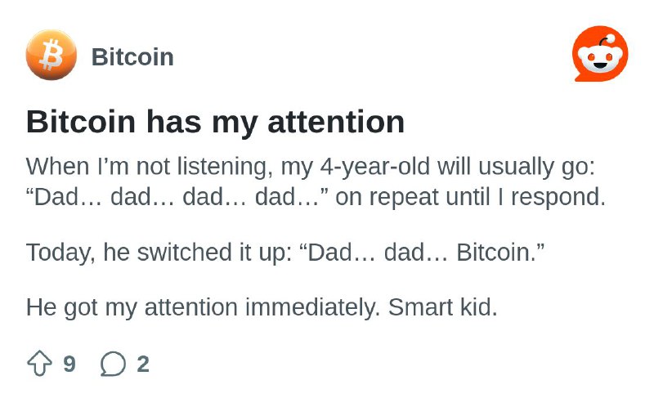The image size is (654, 407).
Task: Click the sentence He got my attention immediately
Action: [203, 308]
